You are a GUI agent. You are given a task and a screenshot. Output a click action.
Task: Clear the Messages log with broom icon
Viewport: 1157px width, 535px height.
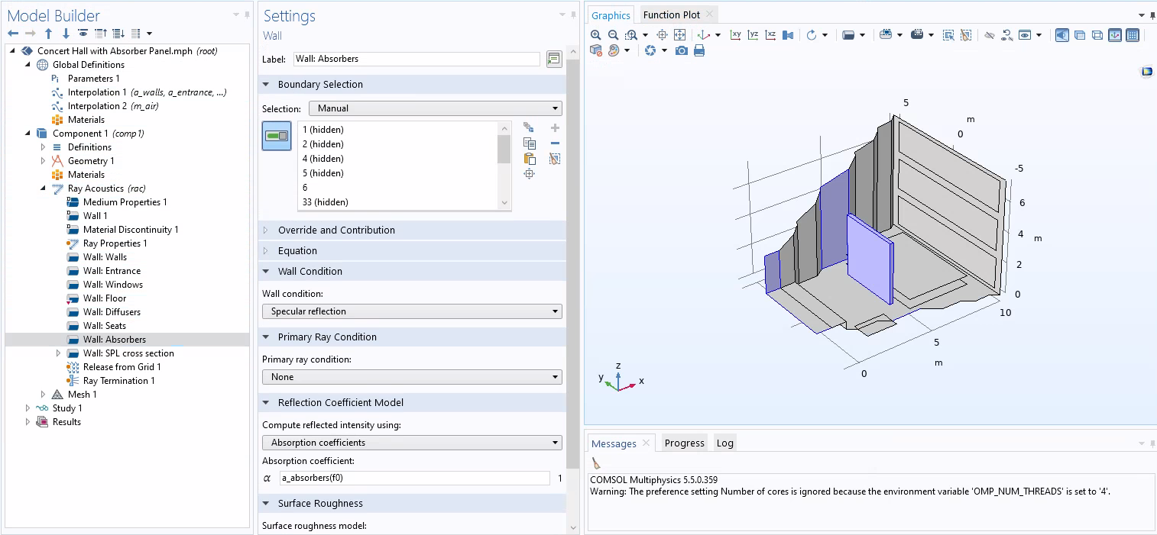pos(596,463)
